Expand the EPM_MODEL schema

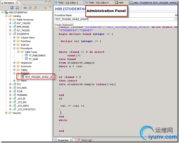(x=10, y=27)
